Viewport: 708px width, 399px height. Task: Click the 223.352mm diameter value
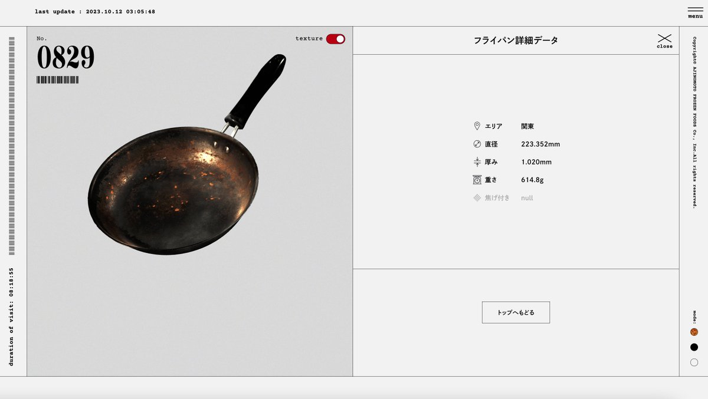click(x=540, y=144)
